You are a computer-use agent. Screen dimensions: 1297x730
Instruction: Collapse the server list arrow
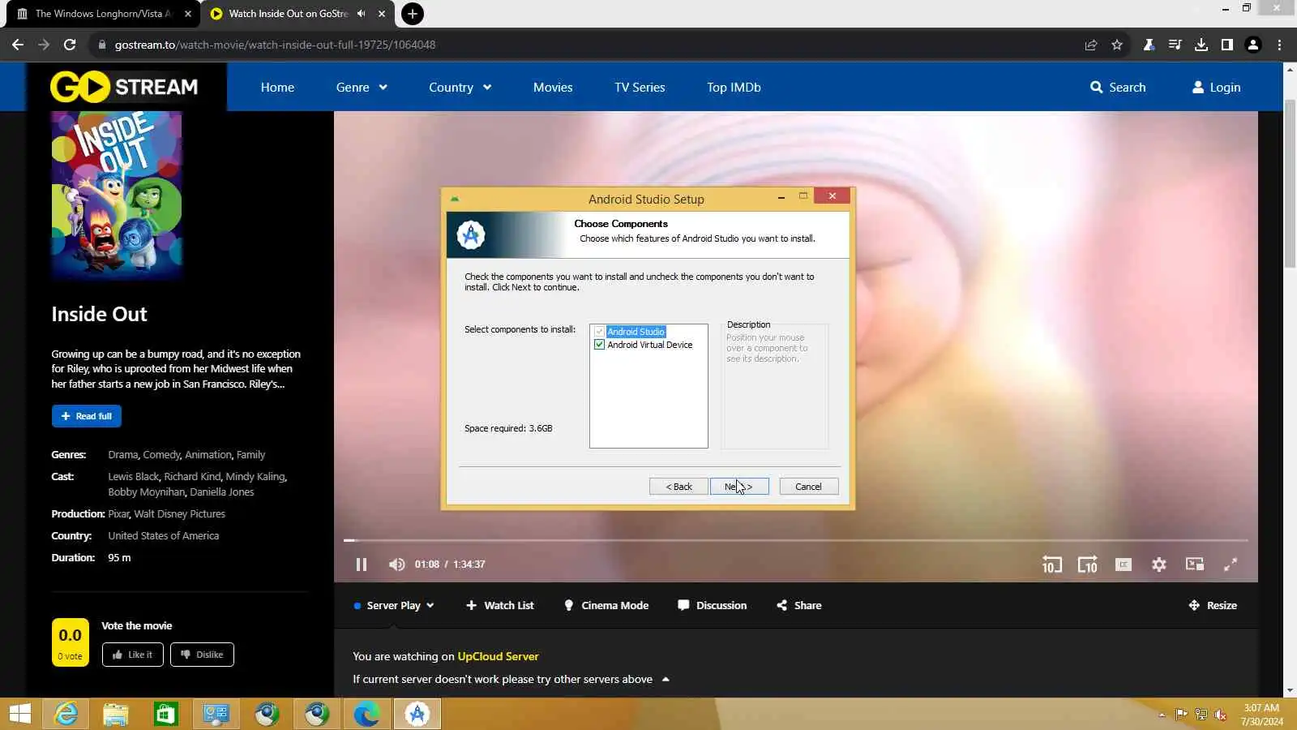(x=666, y=680)
